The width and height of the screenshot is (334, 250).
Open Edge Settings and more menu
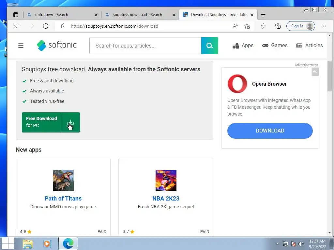tap(323, 26)
